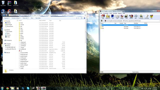Select the ALURE32.dll file in Explorer
The image size is (160, 90).
(23, 49)
